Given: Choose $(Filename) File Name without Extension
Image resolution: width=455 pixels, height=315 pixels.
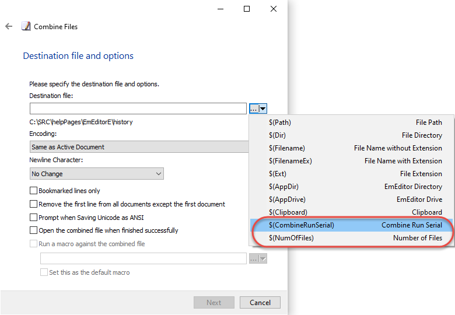Looking at the screenshot, I should 352,148.
